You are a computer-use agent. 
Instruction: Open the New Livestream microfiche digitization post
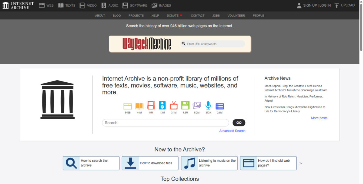(295, 109)
